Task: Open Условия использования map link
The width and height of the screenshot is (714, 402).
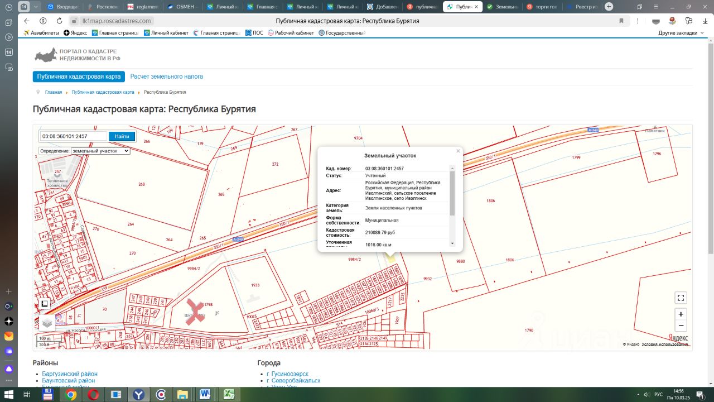Action: (664, 344)
